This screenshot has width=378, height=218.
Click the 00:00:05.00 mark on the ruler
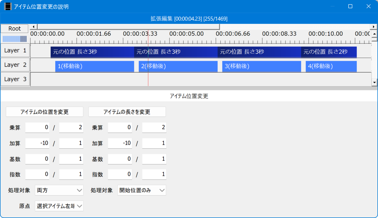(186, 34)
